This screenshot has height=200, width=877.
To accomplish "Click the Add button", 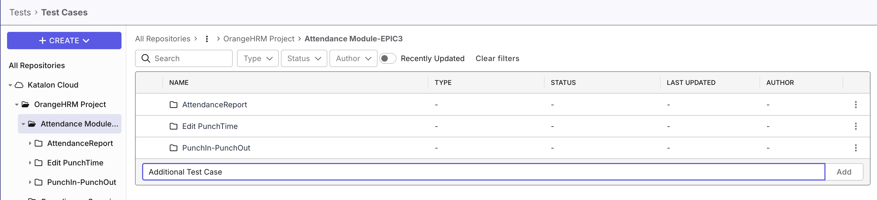I will coord(844,172).
